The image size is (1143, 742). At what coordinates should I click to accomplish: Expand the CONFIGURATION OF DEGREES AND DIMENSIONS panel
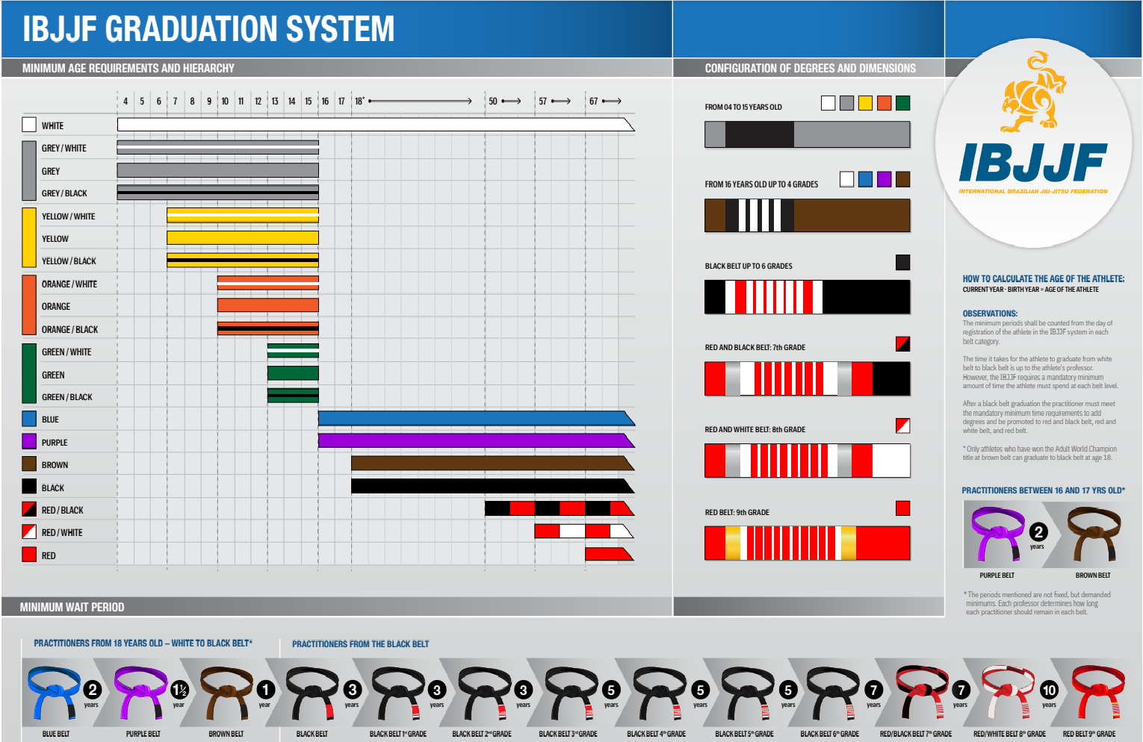tap(810, 68)
